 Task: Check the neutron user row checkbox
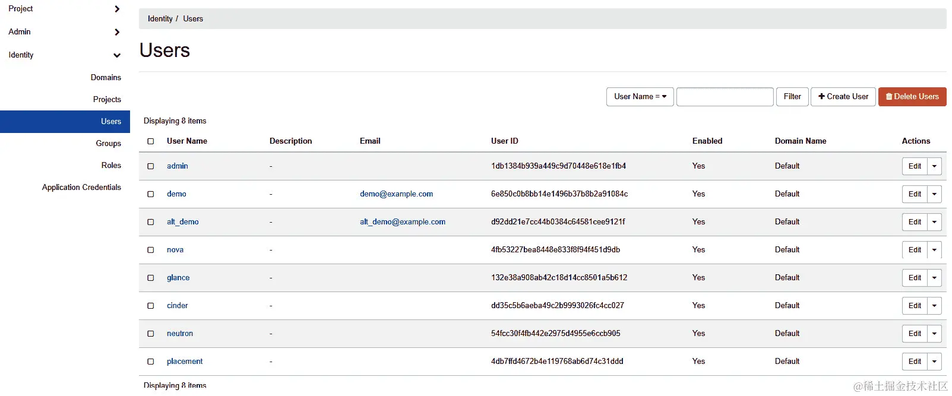click(x=151, y=334)
